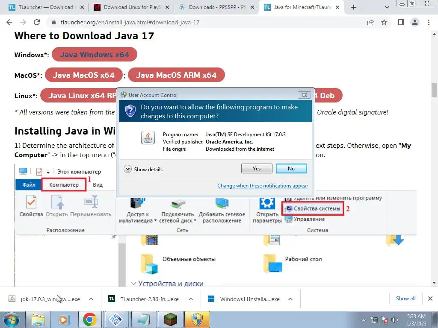Image resolution: width=438 pixels, height=328 pixels.
Task: Close the User Account Control dialog
Action: click(x=304, y=95)
